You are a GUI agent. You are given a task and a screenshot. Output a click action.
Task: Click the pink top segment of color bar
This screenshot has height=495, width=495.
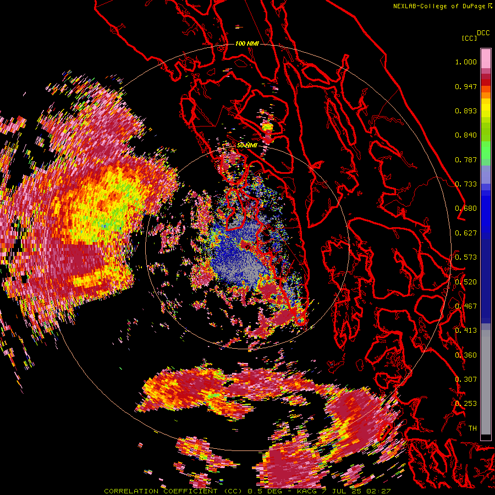[x=486, y=58]
